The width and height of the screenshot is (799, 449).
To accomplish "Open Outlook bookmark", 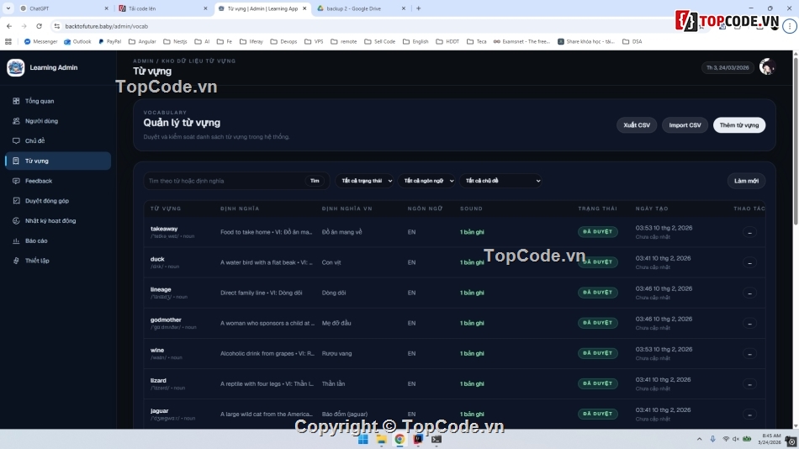I will point(77,42).
